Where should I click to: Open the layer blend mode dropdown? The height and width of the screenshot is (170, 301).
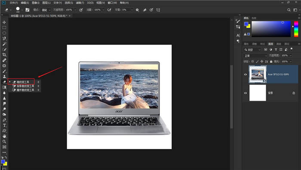click(255, 56)
